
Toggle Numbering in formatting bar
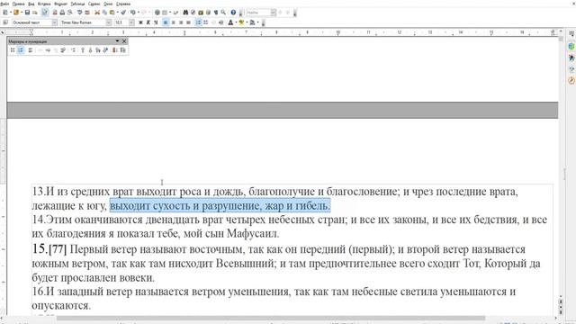198,22
